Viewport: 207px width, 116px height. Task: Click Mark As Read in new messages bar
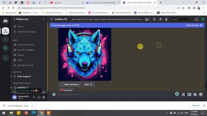tap(194, 25)
